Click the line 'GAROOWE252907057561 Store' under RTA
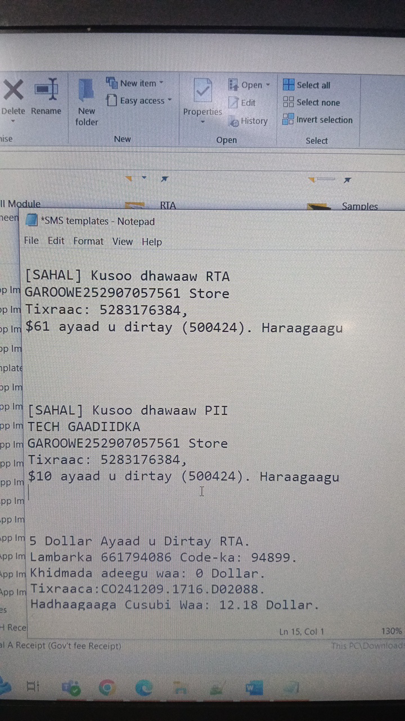The image size is (405, 721). pyautogui.click(x=127, y=293)
